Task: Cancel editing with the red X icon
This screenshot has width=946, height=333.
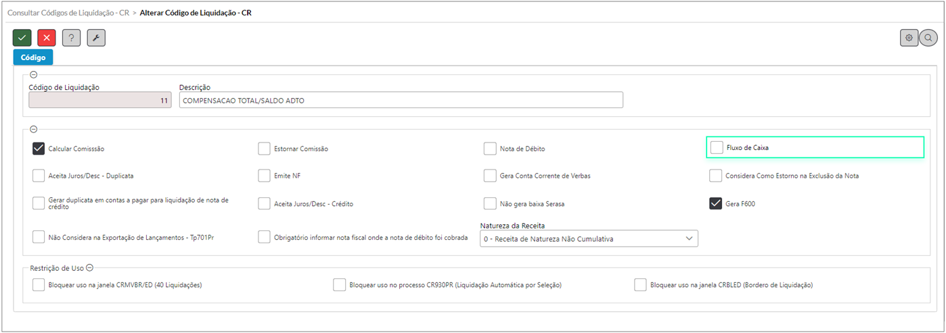Action: point(47,39)
